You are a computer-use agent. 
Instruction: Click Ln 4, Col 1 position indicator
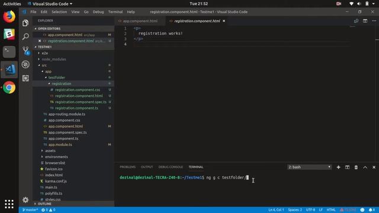coord(276,210)
